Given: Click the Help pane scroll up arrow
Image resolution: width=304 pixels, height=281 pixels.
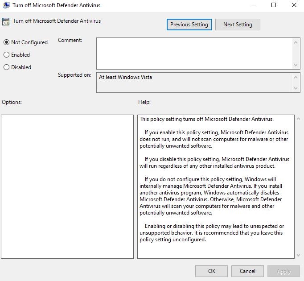Looking at the screenshot, I should point(298,119).
